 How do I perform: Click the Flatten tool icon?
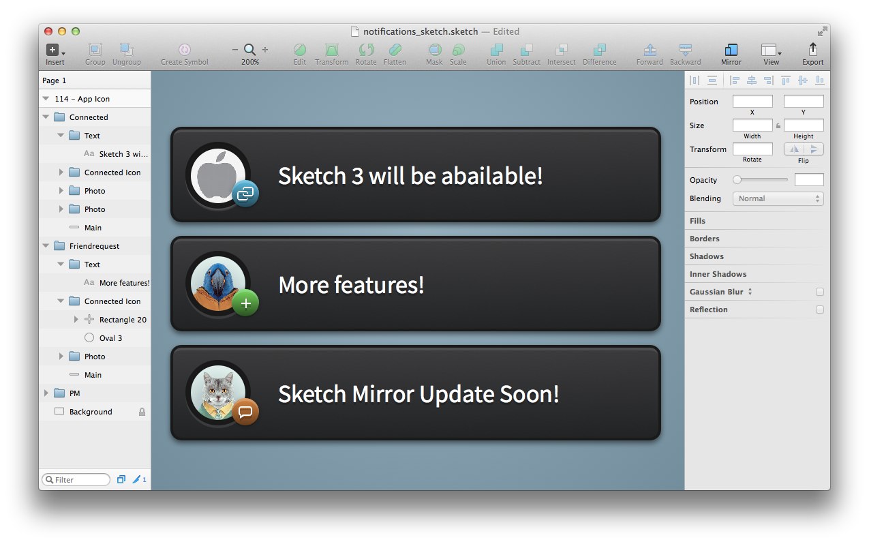coord(395,50)
